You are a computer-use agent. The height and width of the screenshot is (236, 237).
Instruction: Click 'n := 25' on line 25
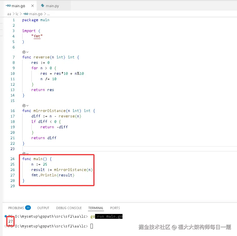click(x=39, y=164)
